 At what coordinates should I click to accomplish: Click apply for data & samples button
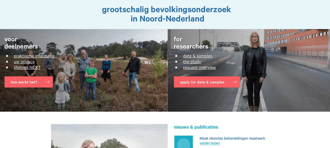tap(207, 82)
